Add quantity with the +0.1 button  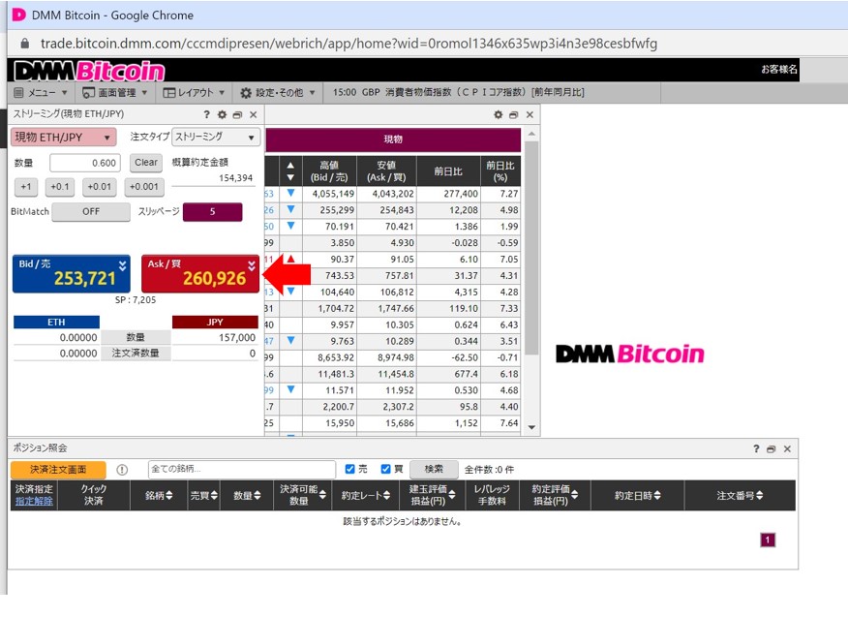pos(59,187)
